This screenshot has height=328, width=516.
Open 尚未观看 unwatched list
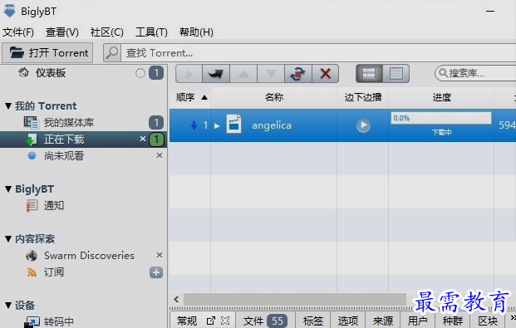pos(64,156)
